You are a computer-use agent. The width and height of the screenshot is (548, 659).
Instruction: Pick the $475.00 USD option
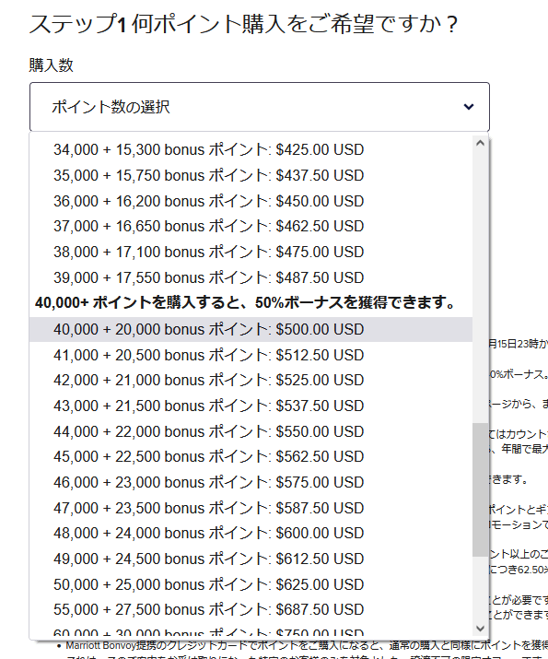click(x=251, y=252)
